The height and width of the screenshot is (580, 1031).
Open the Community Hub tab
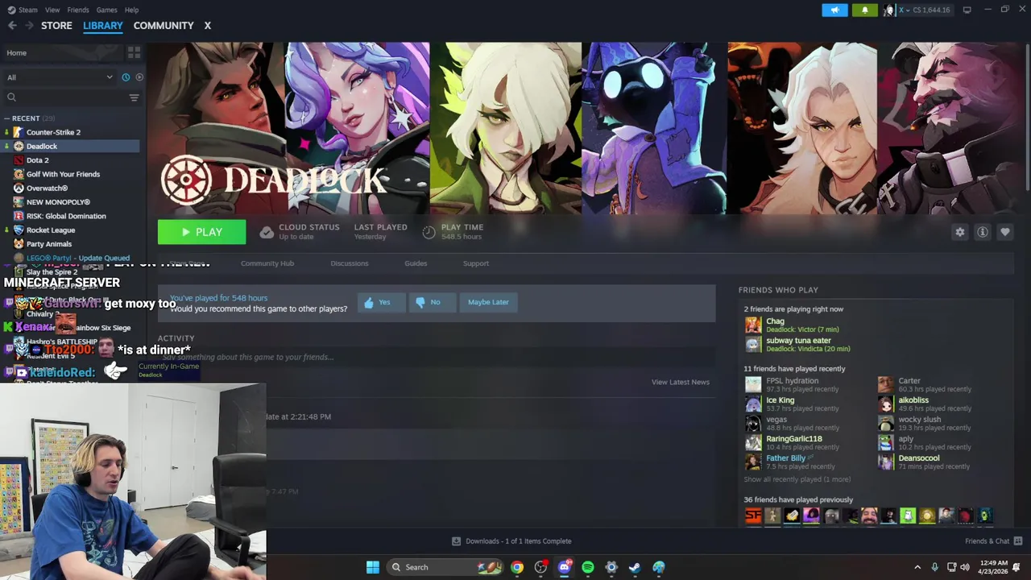tap(267, 263)
